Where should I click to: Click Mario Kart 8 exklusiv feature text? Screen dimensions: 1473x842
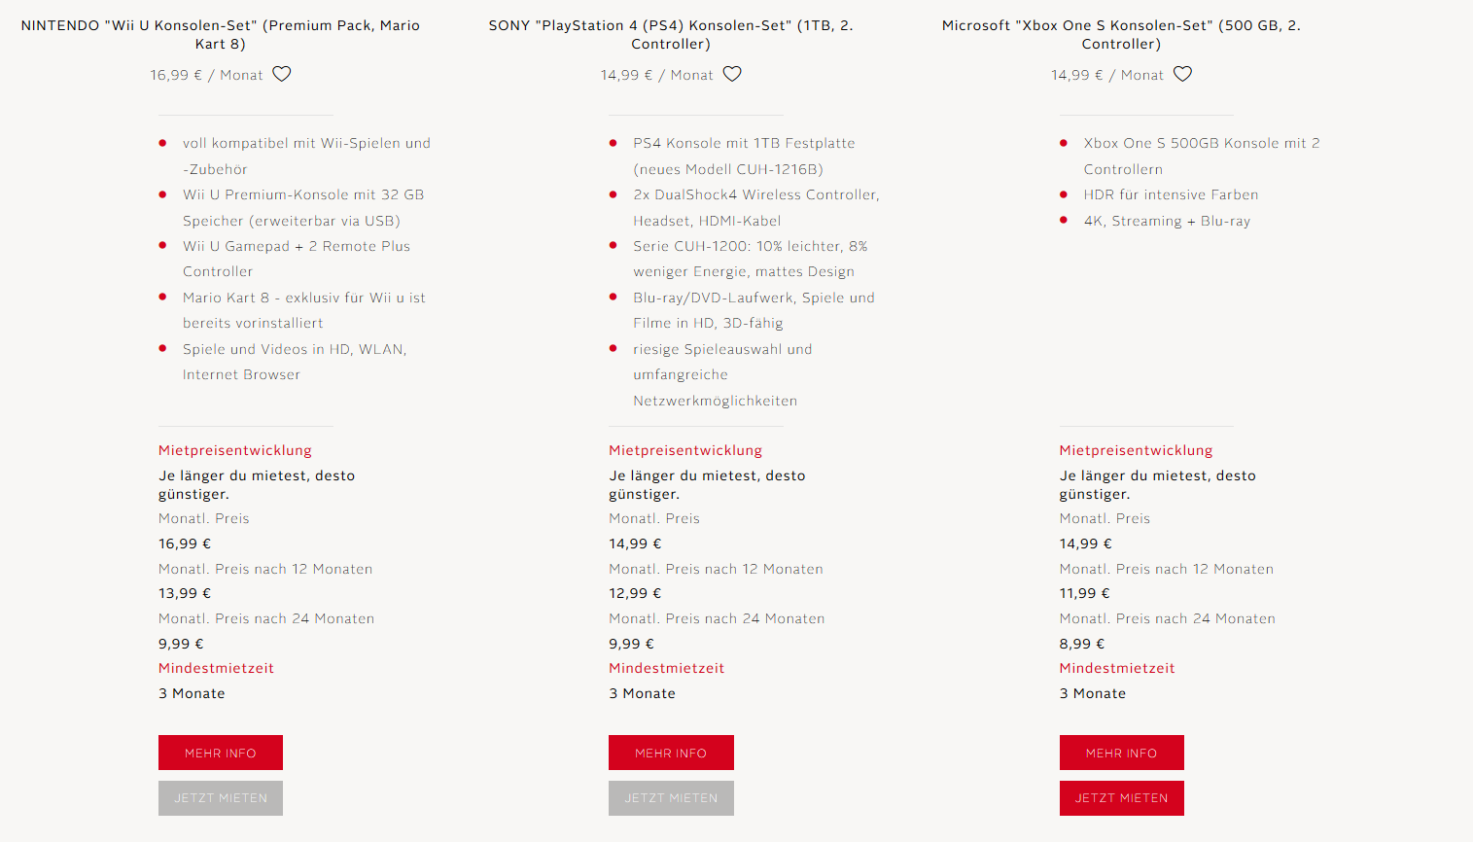click(x=304, y=310)
